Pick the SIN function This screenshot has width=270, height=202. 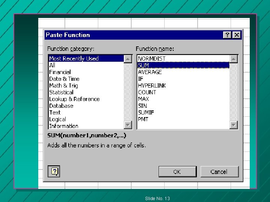click(183, 106)
